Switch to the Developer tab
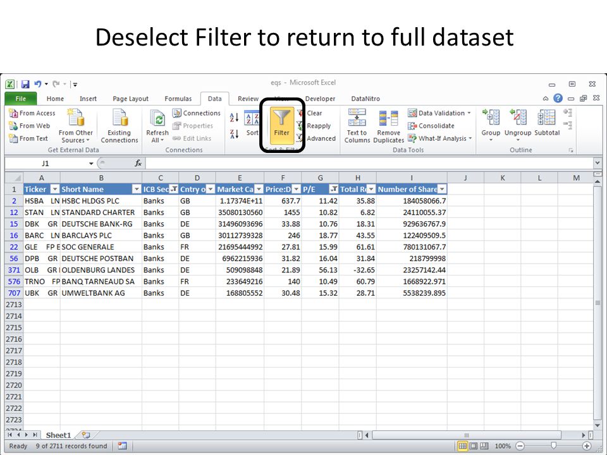 click(x=320, y=99)
